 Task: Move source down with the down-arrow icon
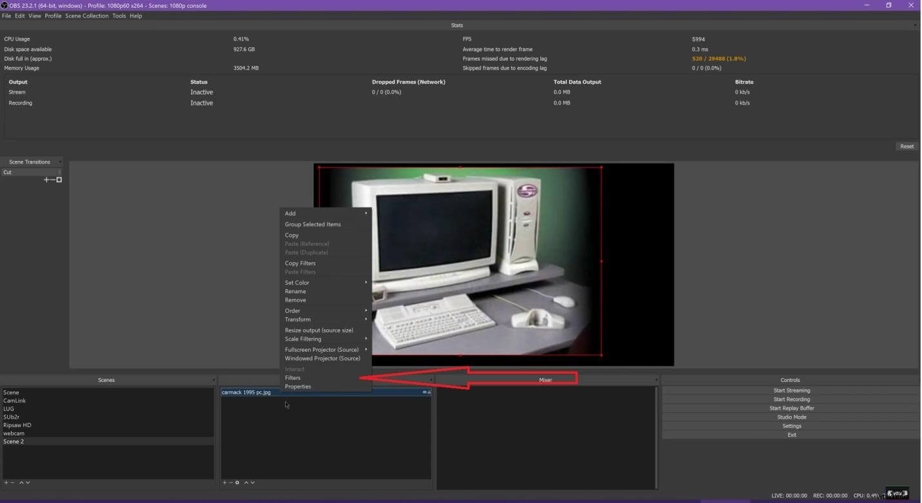click(252, 482)
